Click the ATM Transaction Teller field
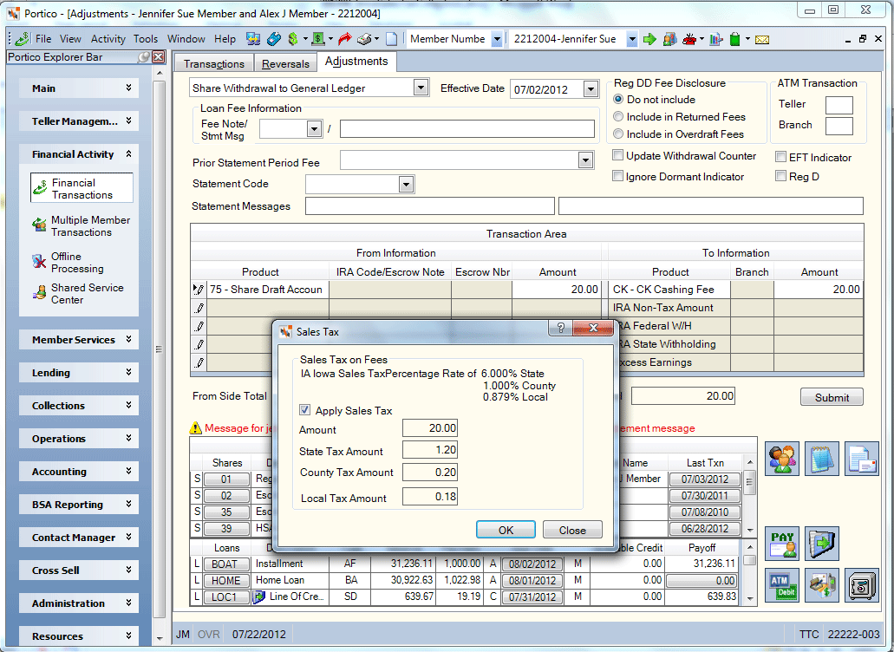 tap(839, 105)
